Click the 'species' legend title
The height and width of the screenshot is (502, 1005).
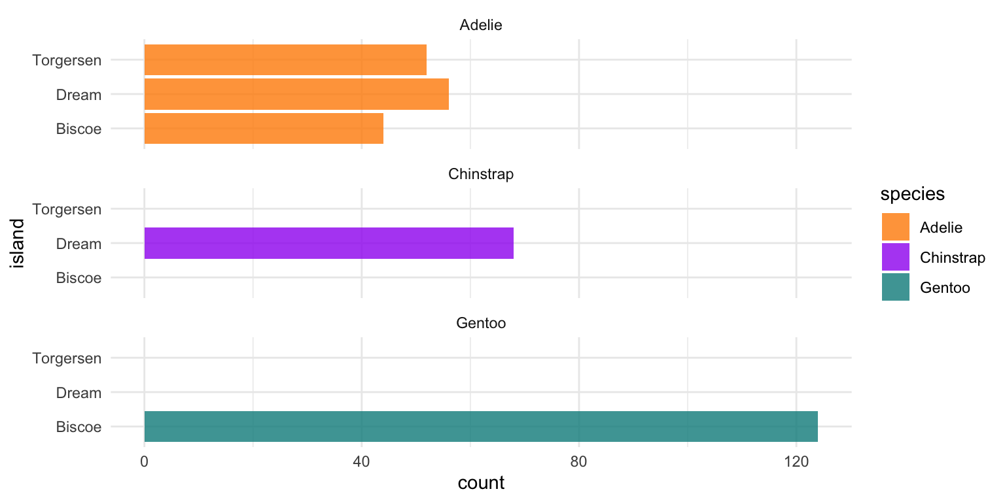click(912, 194)
